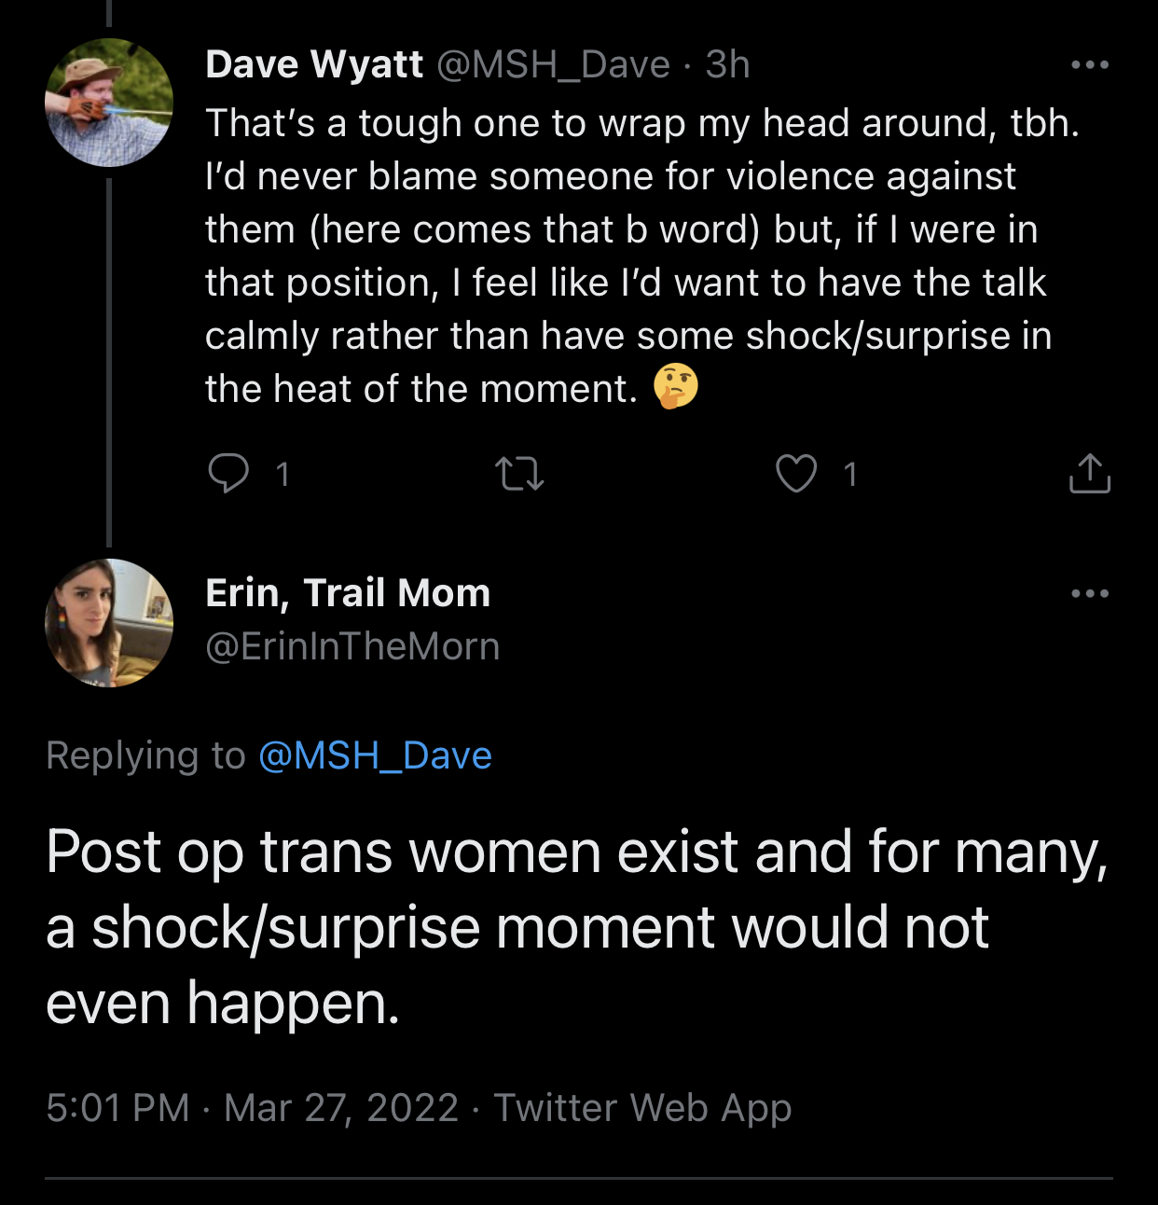
Task: Open more options on Erin's tweet
Action: [x=1089, y=594]
